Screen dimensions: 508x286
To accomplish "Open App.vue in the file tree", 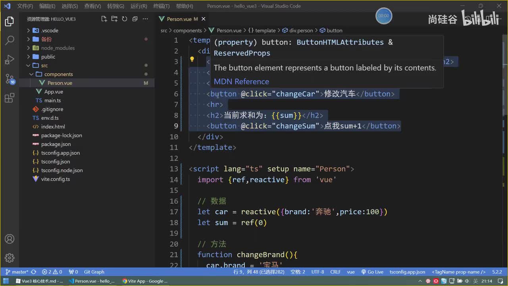I will tap(54, 92).
